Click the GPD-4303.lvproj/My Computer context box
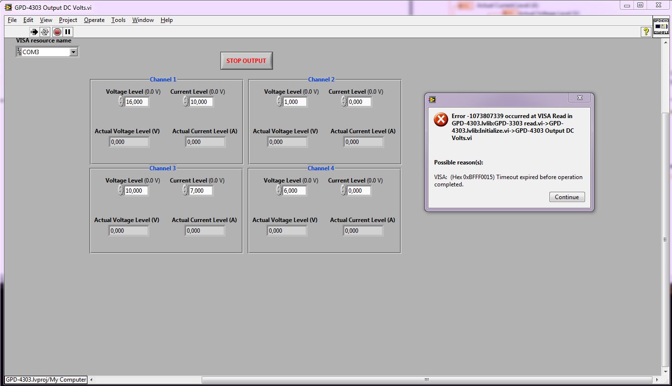 (46, 380)
